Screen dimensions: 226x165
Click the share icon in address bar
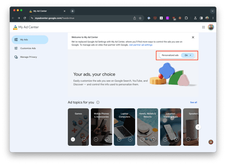point(134,18)
